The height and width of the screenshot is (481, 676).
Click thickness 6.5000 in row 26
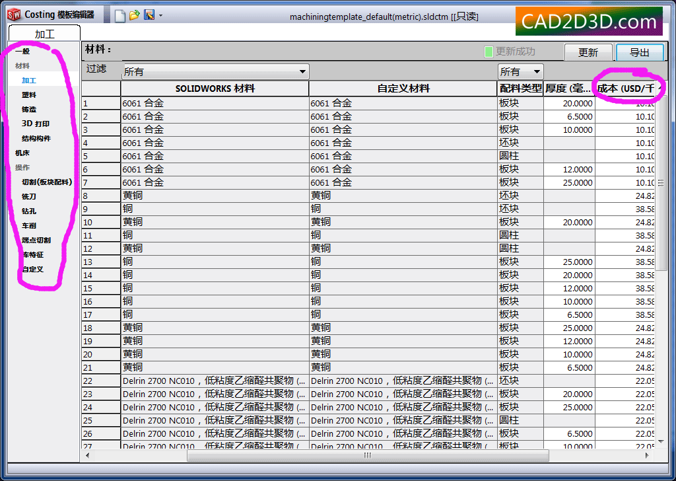[x=569, y=433]
